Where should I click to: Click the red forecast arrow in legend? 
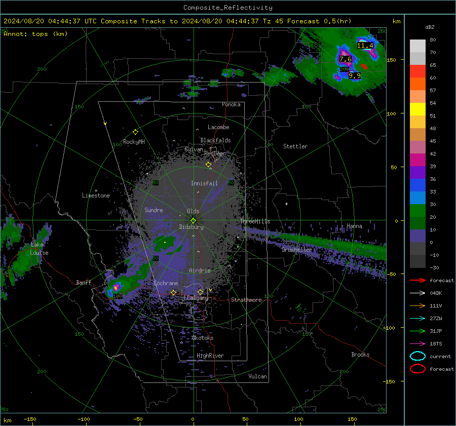[x=417, y=280]
